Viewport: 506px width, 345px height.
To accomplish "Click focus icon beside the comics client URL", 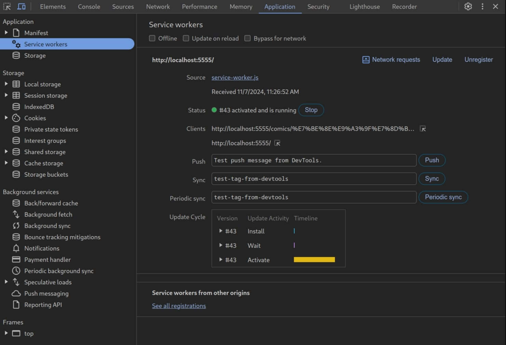I will [423, 129].
